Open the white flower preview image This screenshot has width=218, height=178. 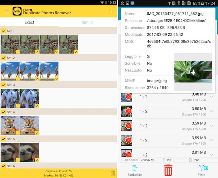[193, 72]
